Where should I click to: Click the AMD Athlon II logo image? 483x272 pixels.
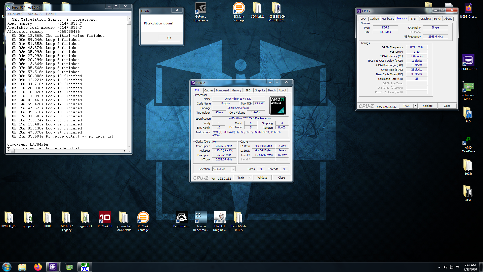click(277, 106)
